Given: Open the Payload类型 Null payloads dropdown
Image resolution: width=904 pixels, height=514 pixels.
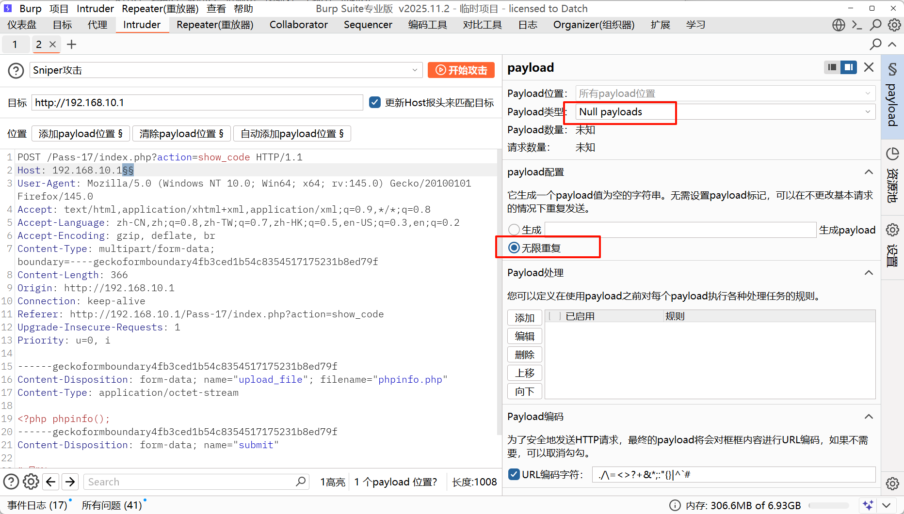Looking at the screenshot, I should [725, 112].
